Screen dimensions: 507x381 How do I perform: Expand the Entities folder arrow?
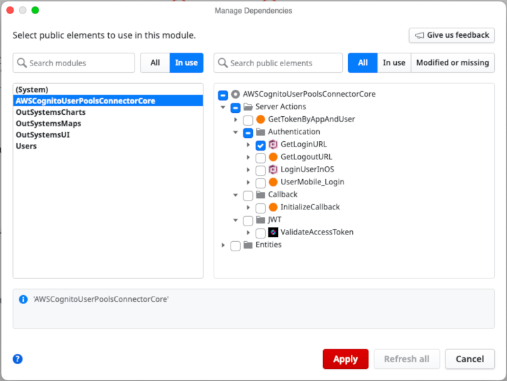tap(223, 245)
